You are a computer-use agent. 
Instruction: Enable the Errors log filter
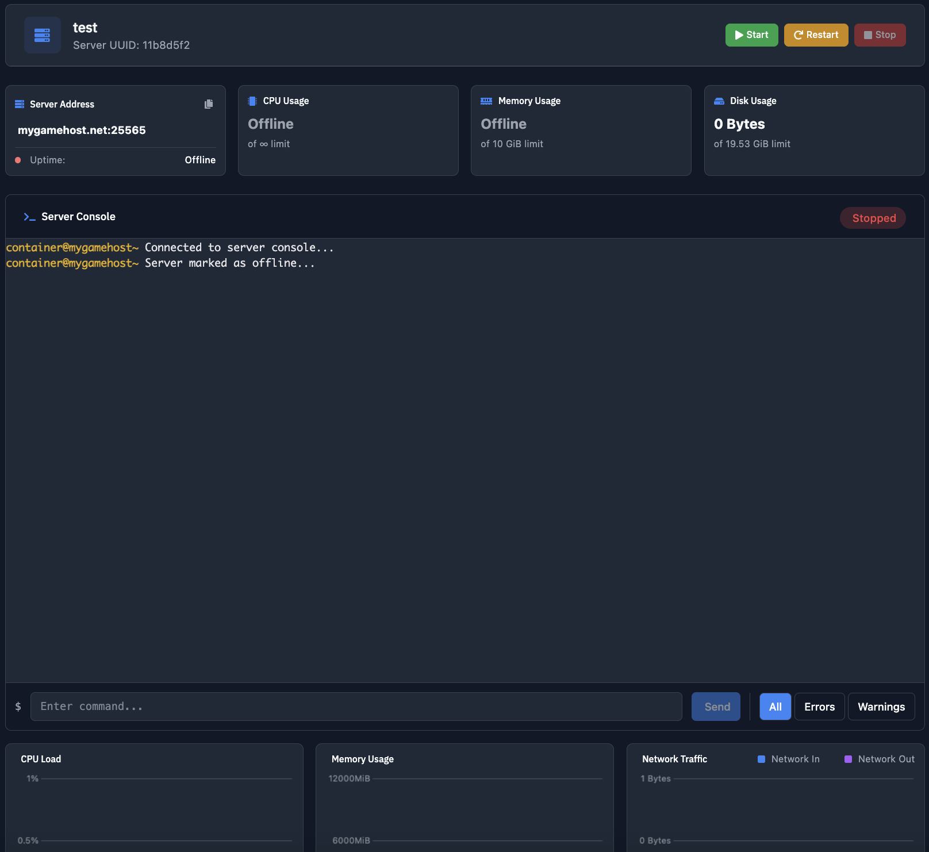coord(819,707)
